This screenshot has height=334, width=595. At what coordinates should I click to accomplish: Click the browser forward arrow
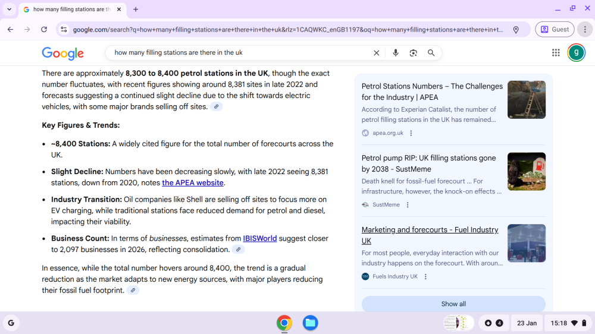(27, 29)
